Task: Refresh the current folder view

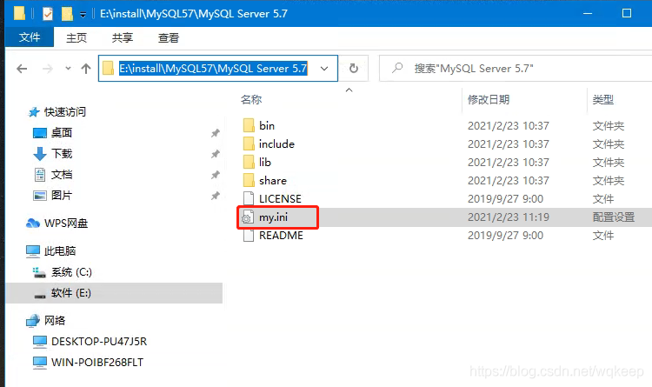Action: (354, 68)
